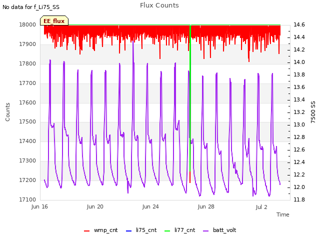
Task: Click the blue li75_cnt legend color swatch
Action: (x=129, y=231)
